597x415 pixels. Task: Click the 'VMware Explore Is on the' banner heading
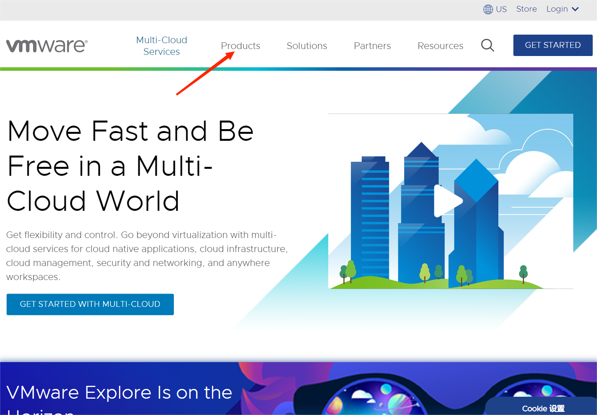(119, 392)
